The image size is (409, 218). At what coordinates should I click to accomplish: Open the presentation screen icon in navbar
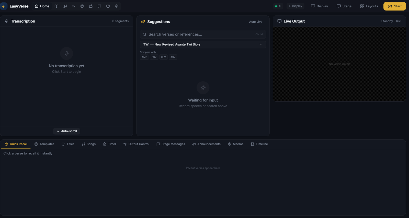[x=99, y=6]
